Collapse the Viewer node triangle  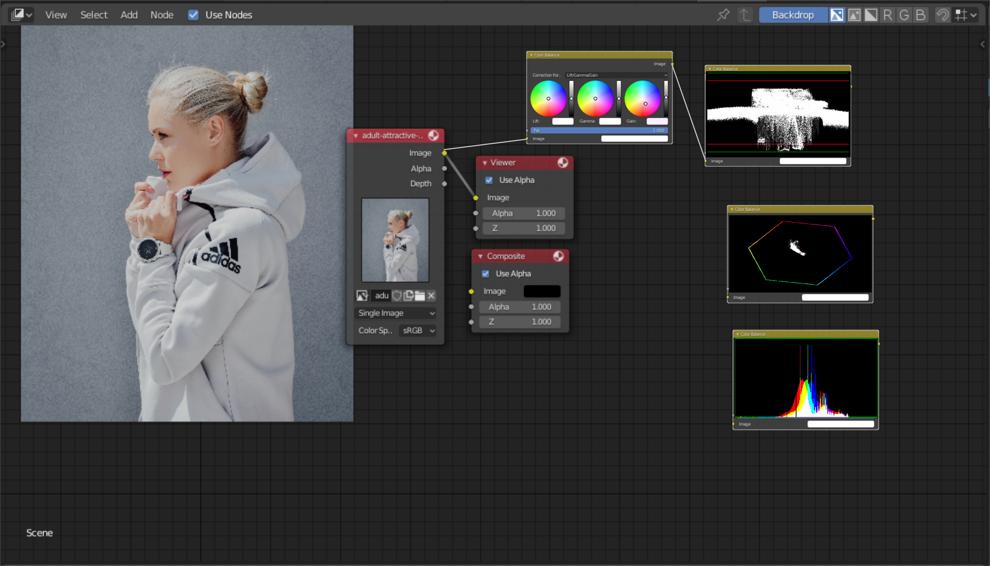485,163
